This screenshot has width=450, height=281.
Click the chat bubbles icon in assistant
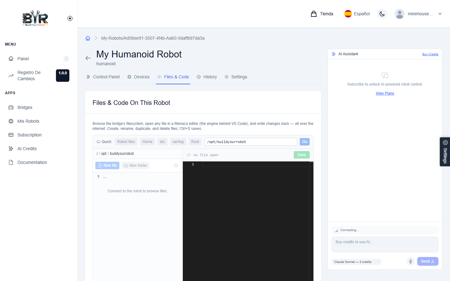coord(385,76)
